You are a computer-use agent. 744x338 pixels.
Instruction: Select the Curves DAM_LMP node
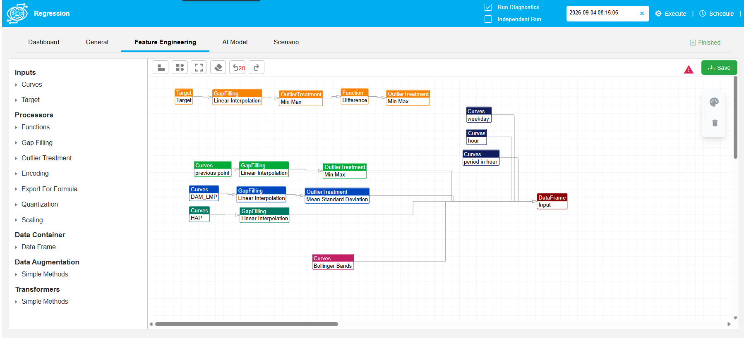pyautogui.click(x=204, y=193)
